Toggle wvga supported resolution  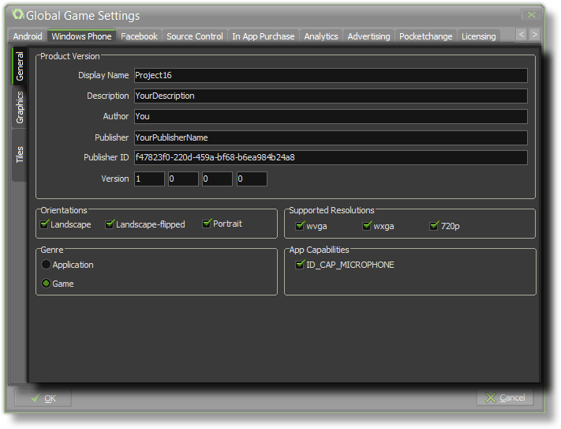pyautogui.click(x=300, y=226)
